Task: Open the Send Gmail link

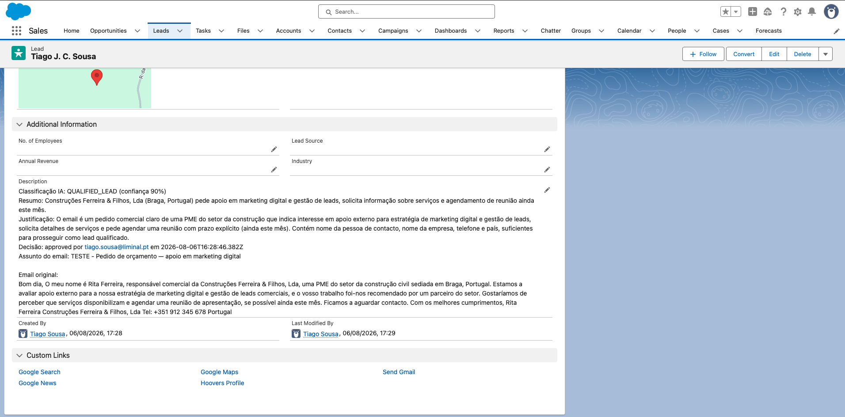Action: [x=399, y=372]
